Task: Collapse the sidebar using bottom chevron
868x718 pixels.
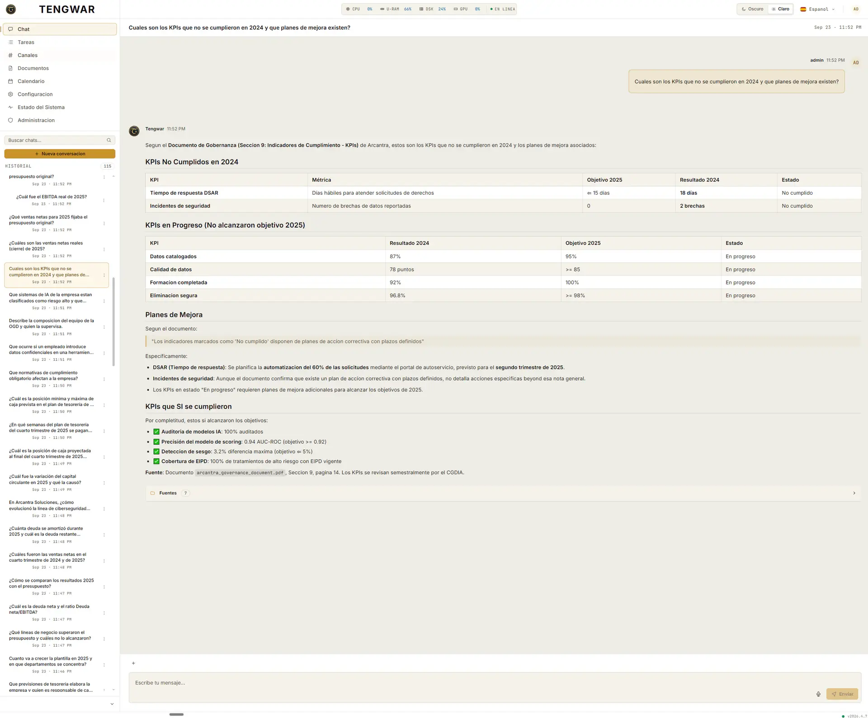Action: 112,704
